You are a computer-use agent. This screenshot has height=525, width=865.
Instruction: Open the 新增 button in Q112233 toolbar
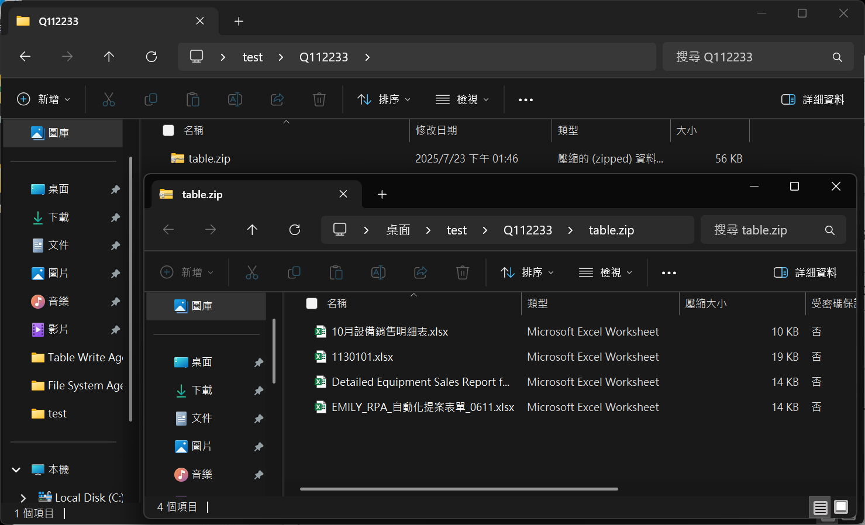(44, 99)
